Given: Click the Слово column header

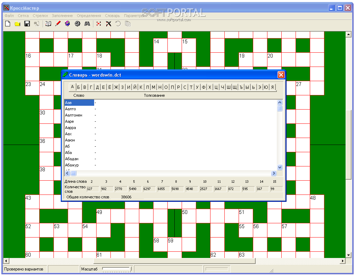Looking at the screenshot, I should click(79, 95).
